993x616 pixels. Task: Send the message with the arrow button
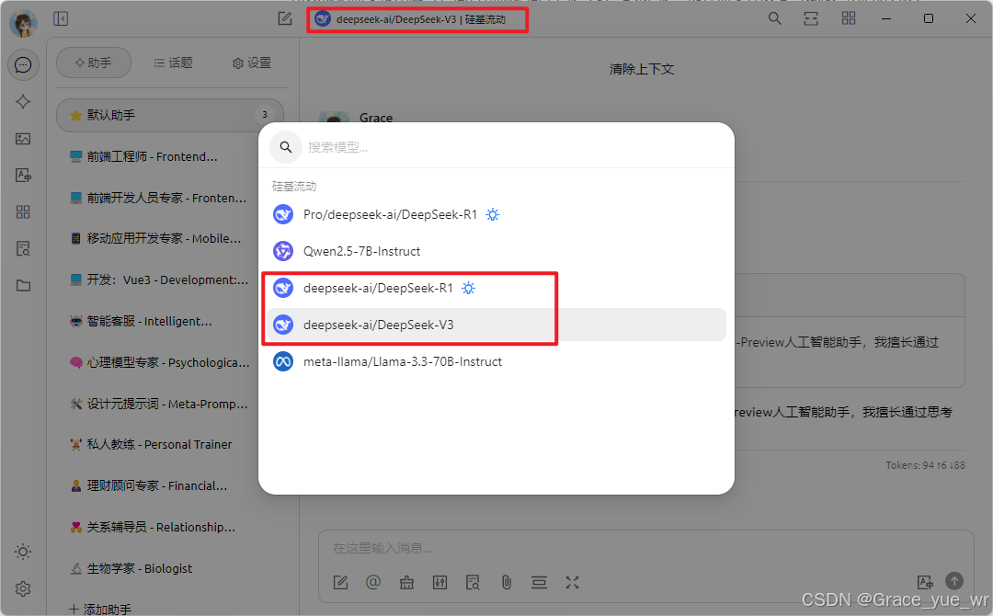coord(954,580)
